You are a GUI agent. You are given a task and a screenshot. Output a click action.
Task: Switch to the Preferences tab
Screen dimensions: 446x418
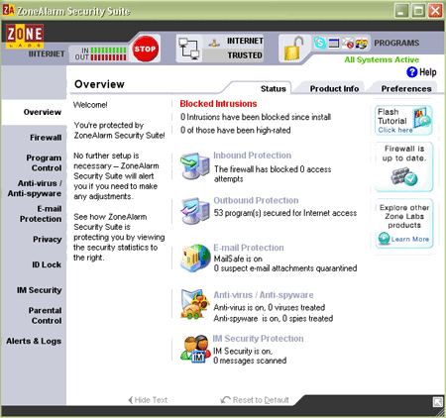406,89
